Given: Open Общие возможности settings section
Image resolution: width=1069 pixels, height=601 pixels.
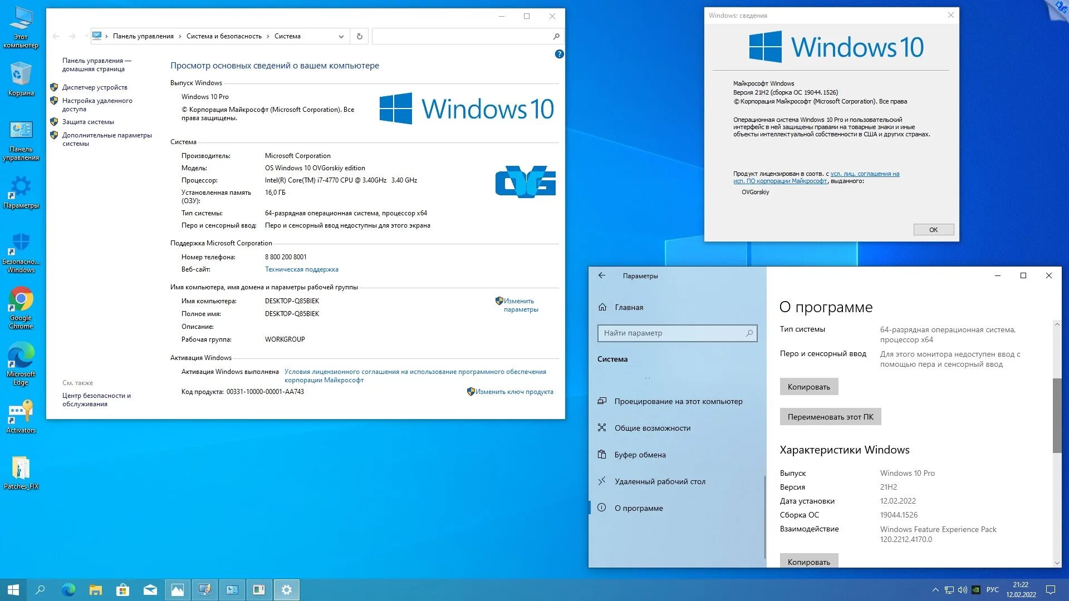Looking at the screenshot, I should [x=653, y=428].
